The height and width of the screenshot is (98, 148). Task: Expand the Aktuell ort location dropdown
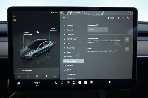(98, 30)
